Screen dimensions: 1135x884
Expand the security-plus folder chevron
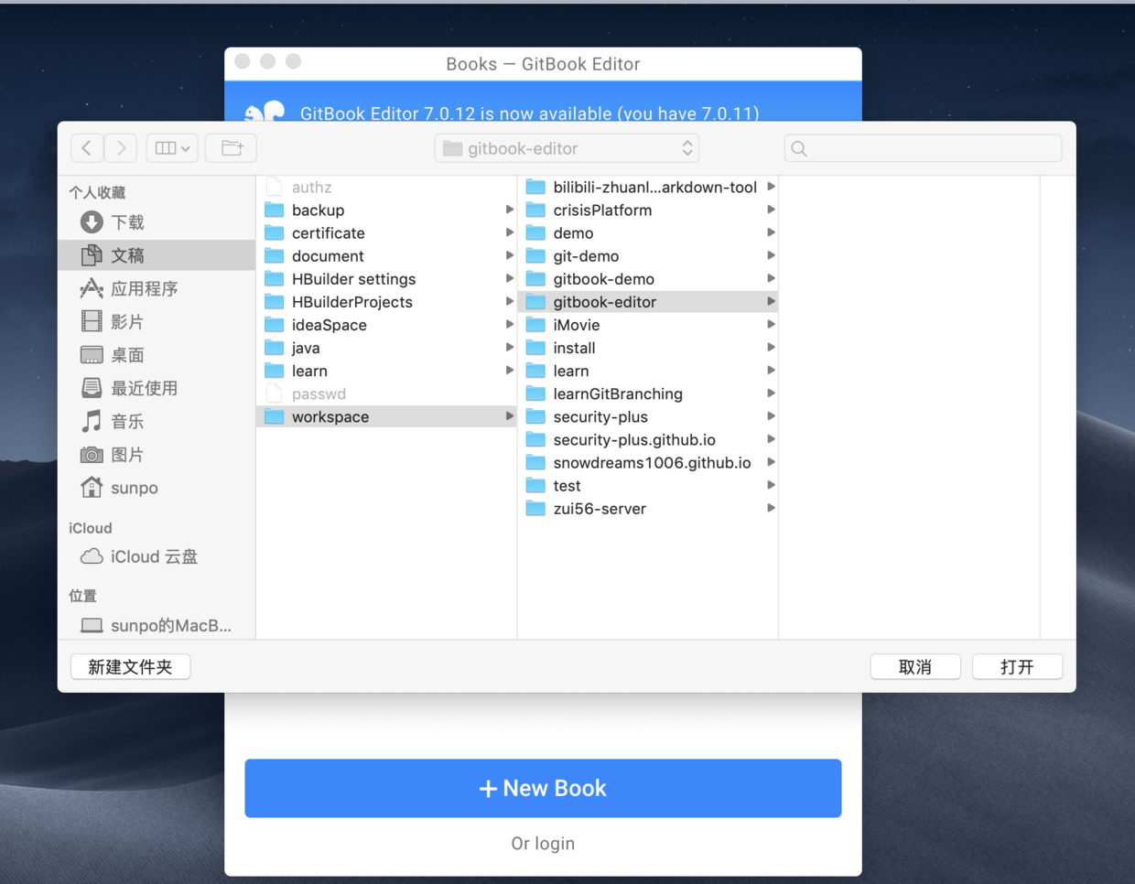(772, 416)
